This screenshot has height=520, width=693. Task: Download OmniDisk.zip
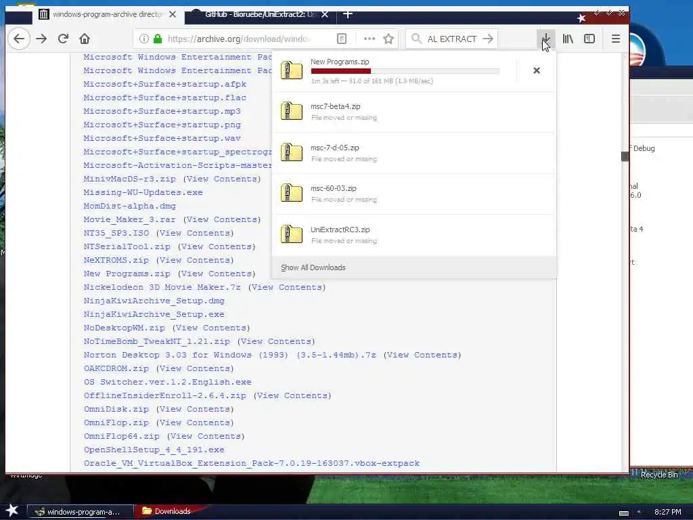[116, 409]
